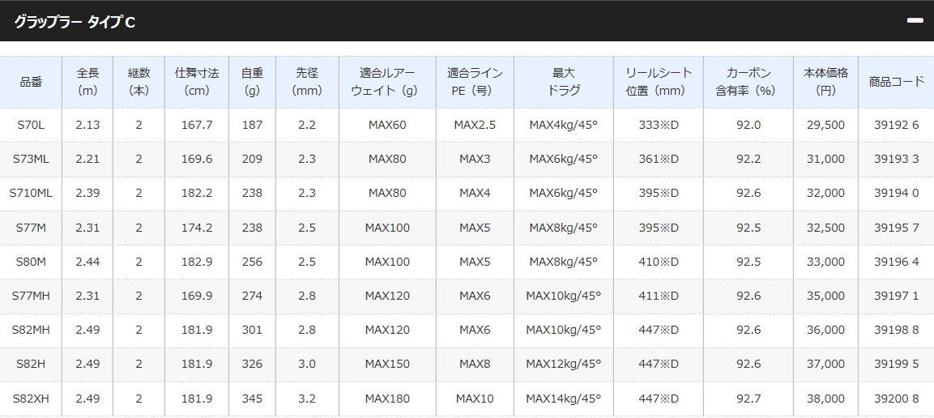Screen dimensions: 934x418
Task: Click price 32,500 for S77M
Action: (825, 228)
